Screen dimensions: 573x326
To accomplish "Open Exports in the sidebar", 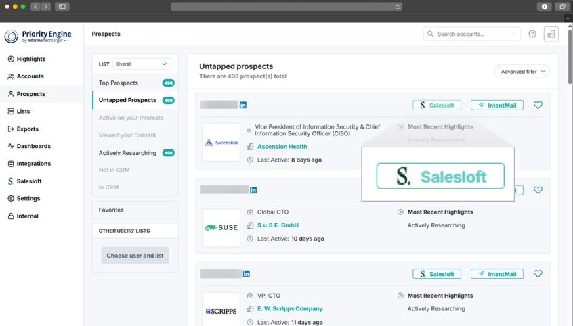I will pyautogui.click(x=23, y=129).
